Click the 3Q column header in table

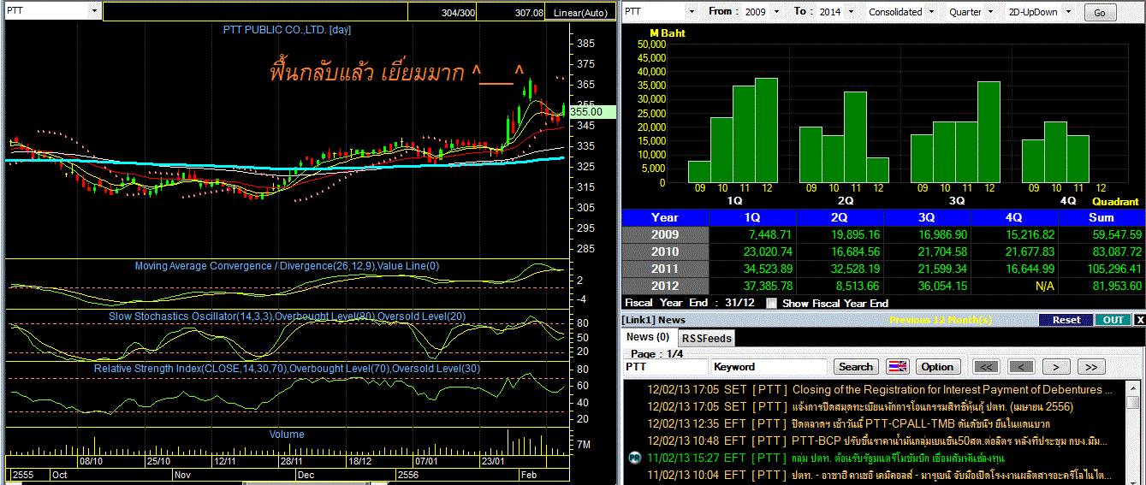coord(928,217)
